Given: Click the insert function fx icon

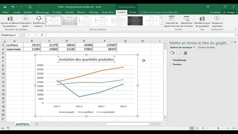Looking at the screenshot, I should coord(42,35).
